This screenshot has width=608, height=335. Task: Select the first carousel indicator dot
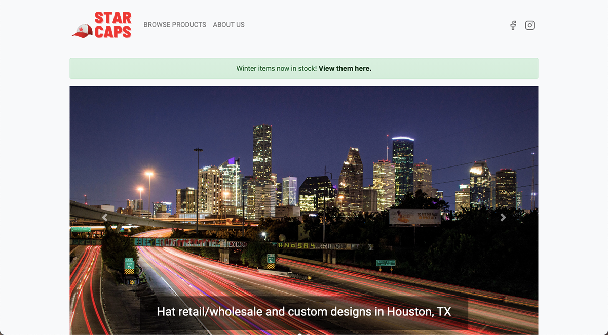coord(299,333)
